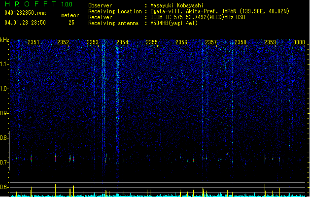Click the antenna A504HB(yagi 4el) text
The height and width of the screenshot is (197, 310).
pos(174,23)
